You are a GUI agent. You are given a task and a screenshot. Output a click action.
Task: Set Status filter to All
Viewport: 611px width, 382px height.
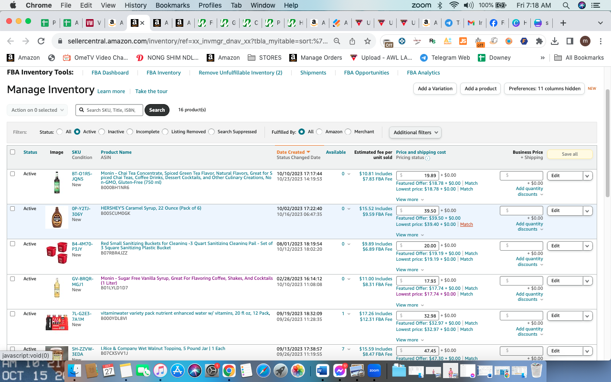tap(60, 132)
